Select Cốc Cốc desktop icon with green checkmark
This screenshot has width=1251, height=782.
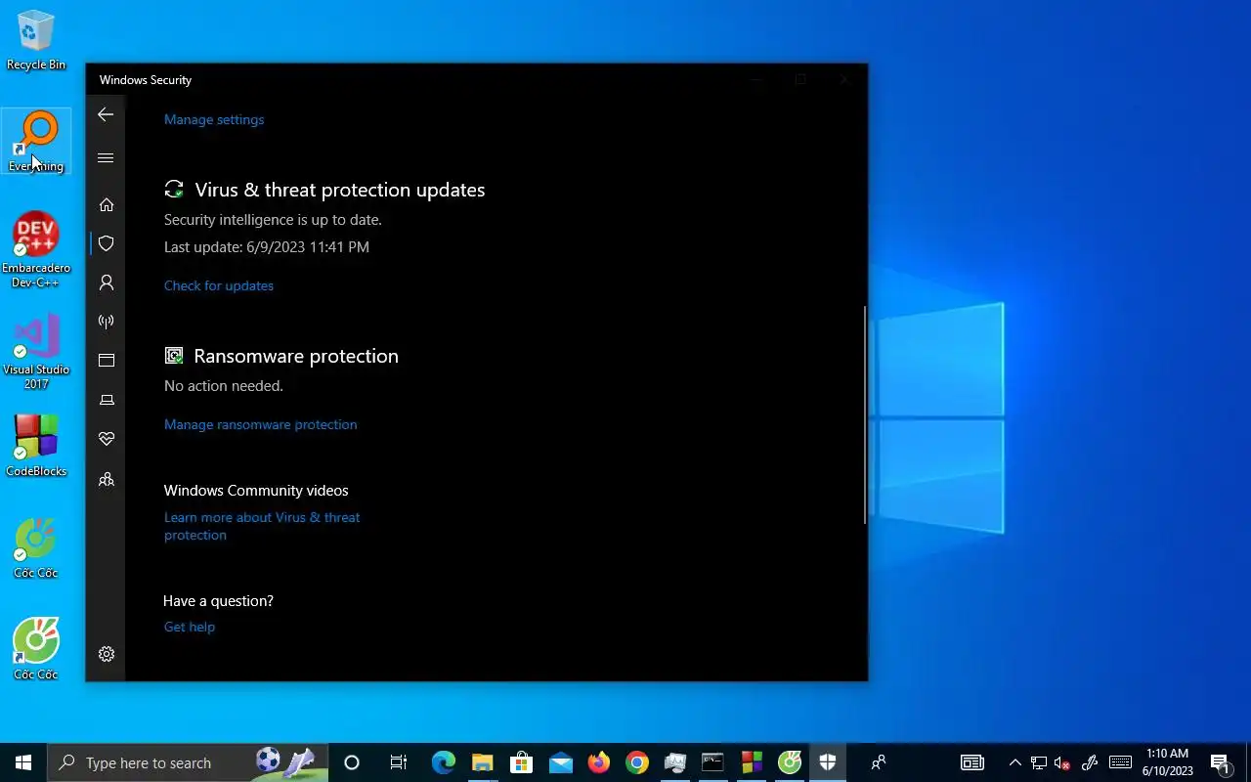(36, 548)
